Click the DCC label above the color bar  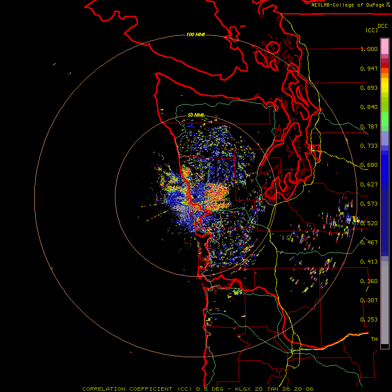382,26
